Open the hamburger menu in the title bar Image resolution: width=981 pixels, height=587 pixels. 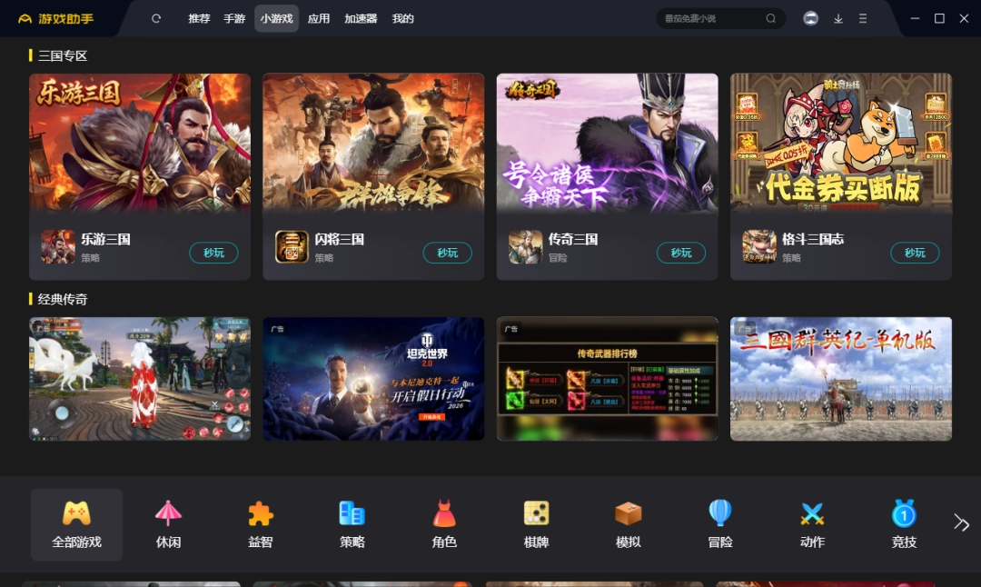coord(862,17)
